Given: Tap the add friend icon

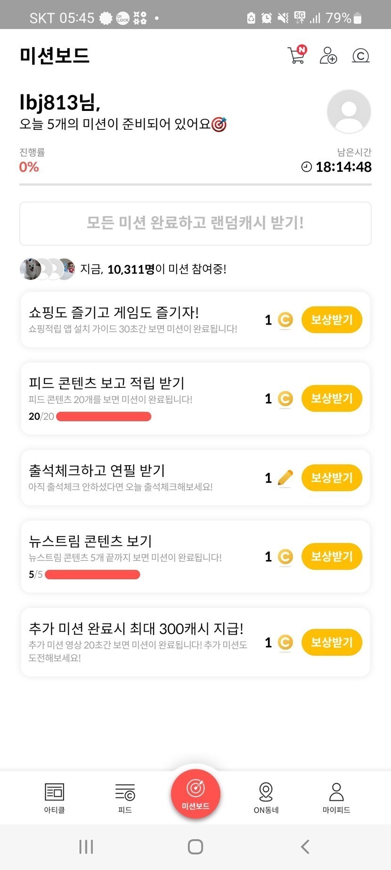Looking at the screenshot, I should pyautogui.click(x=328, y=55).
